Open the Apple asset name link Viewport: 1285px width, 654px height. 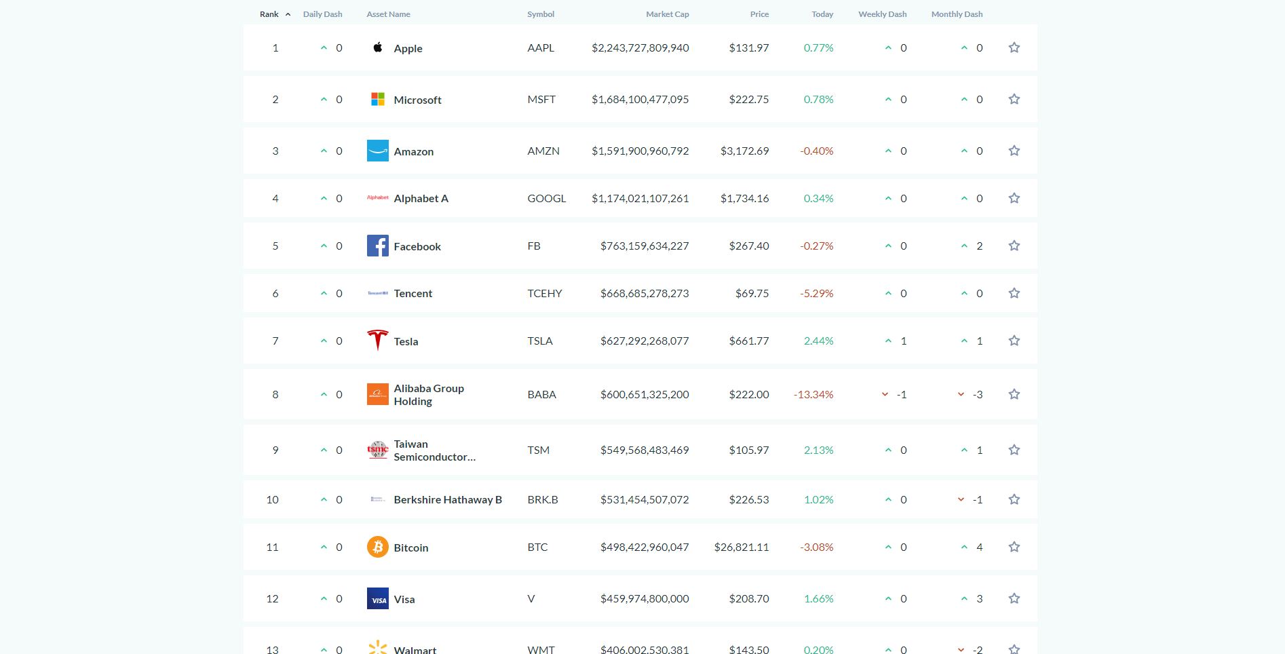pos(408,48)
